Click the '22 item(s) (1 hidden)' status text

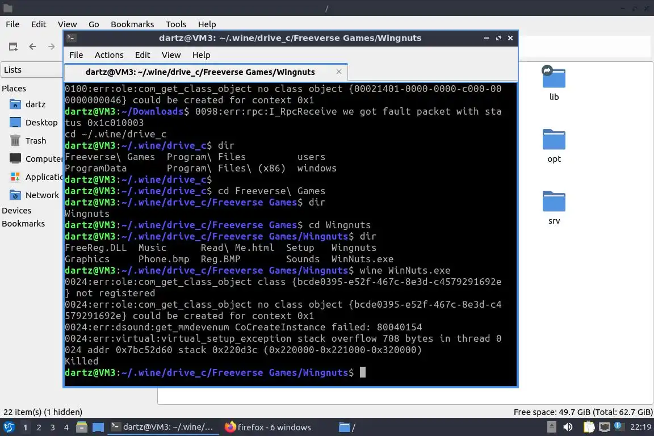point(43,412)
